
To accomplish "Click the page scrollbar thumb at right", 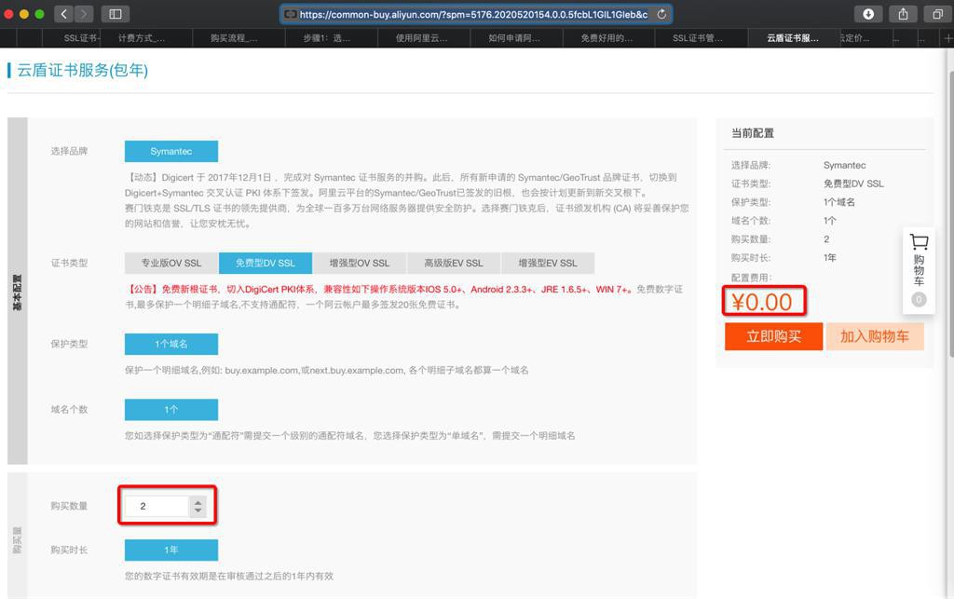I will click(x=950, y=212).
